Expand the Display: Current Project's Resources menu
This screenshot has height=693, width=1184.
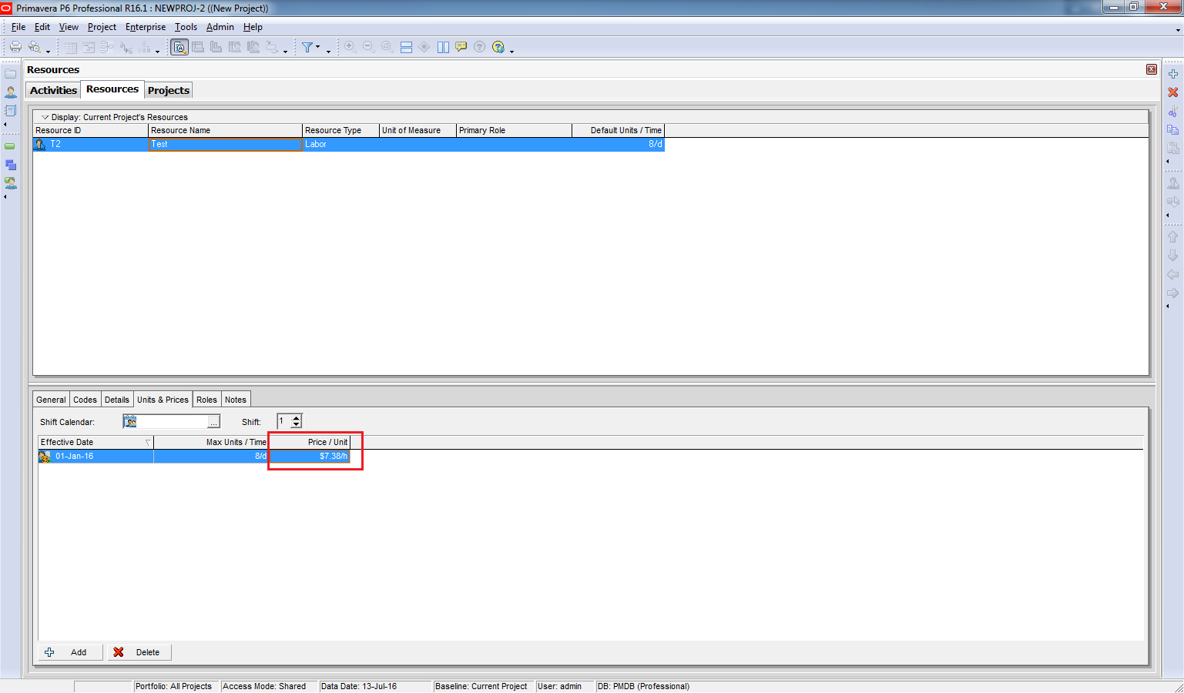point(45,117)
